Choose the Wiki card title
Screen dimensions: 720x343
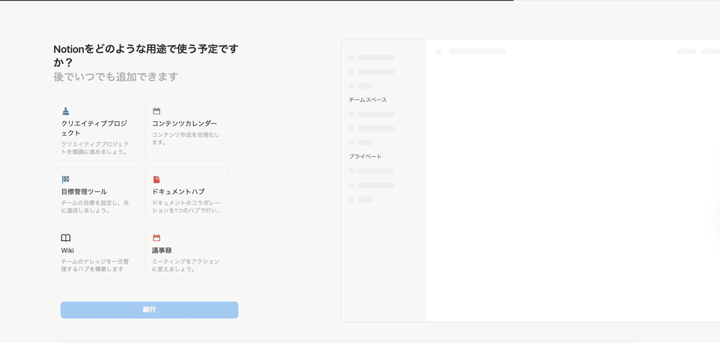click(68, 251)
